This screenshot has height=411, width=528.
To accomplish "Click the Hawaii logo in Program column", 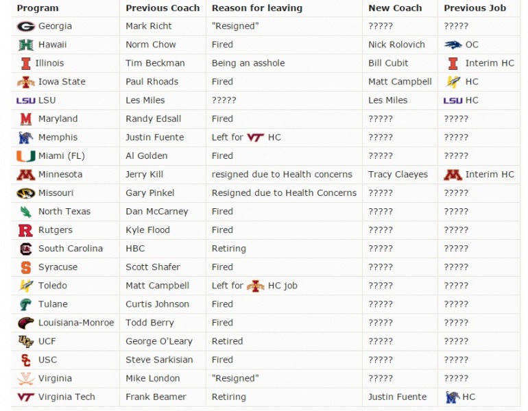I will click(x=26, y=45).
